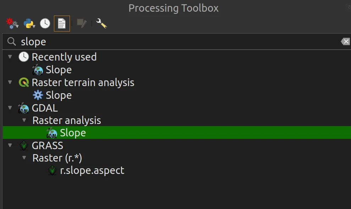Viewport: 351px width, 209px height.
Task: Collapse the GDAL provider group
Action: 10,108
